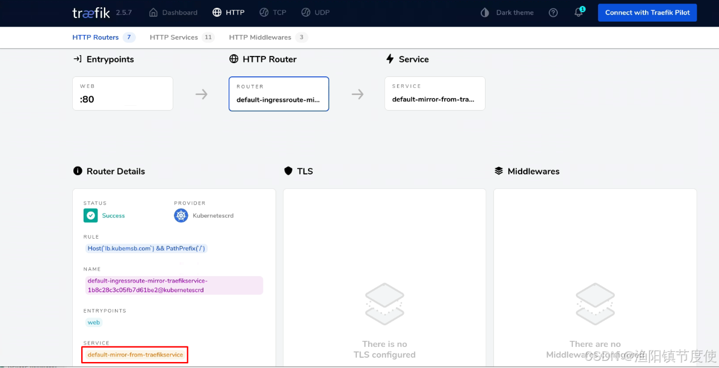Open the help question-mark icon
This screenshot has width=719, height=368.
pos(554,13)
